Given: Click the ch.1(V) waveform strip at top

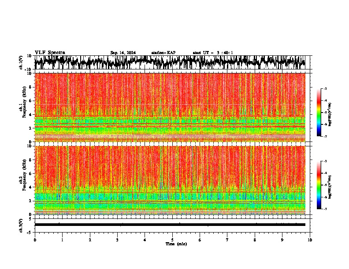Looking at the screenshot, I should click(170, 62).
